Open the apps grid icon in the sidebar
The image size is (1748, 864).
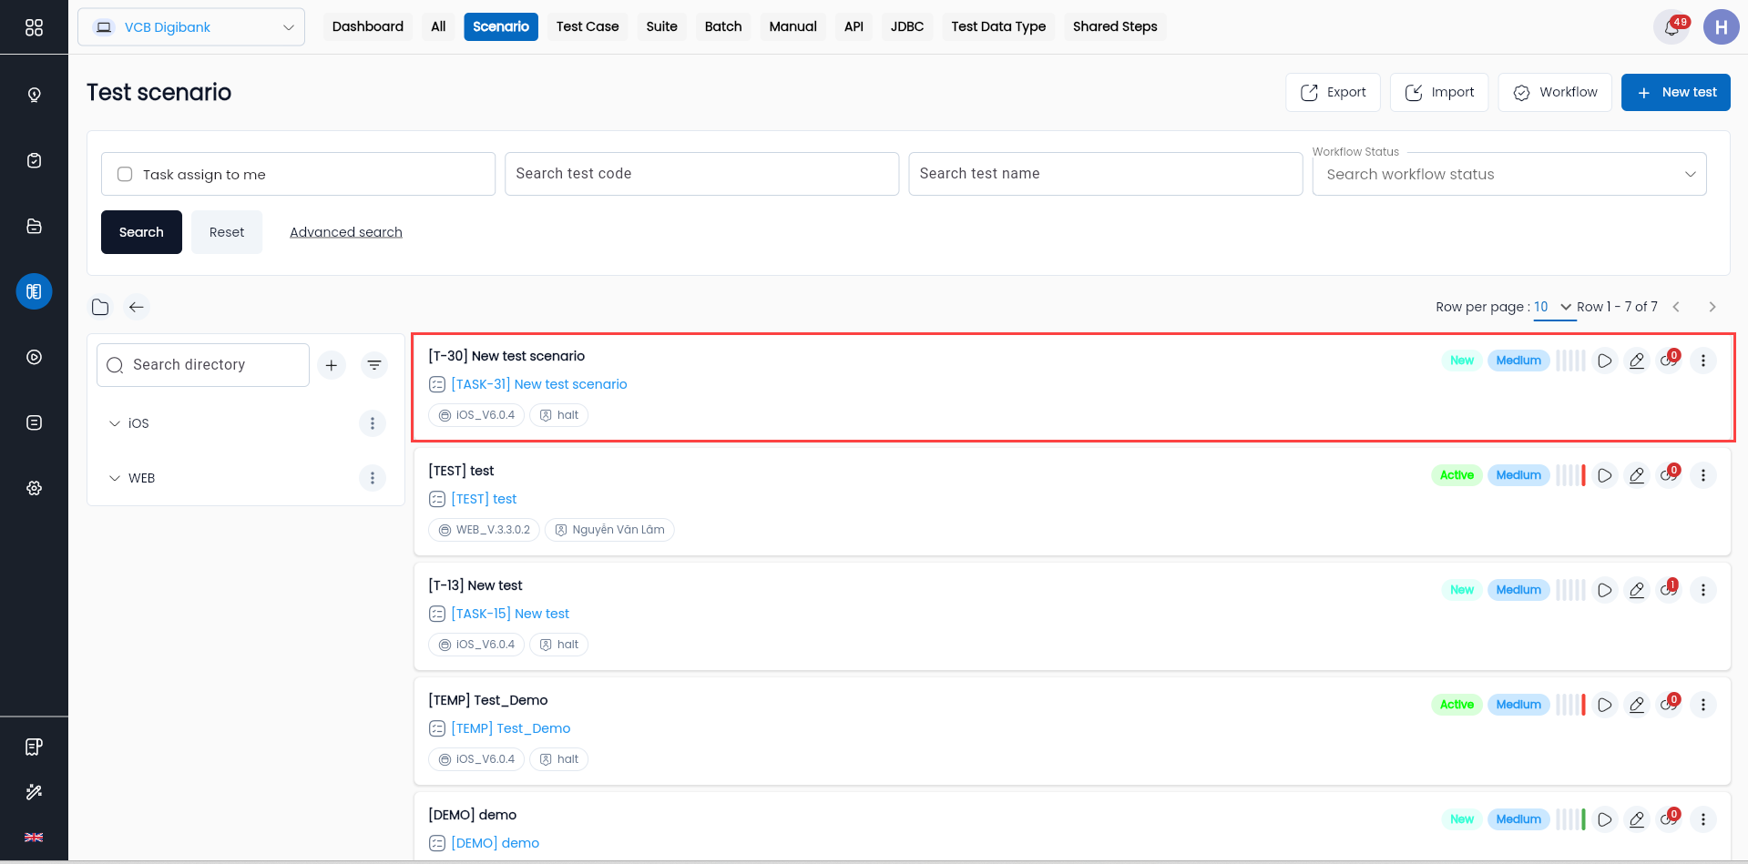34,27
